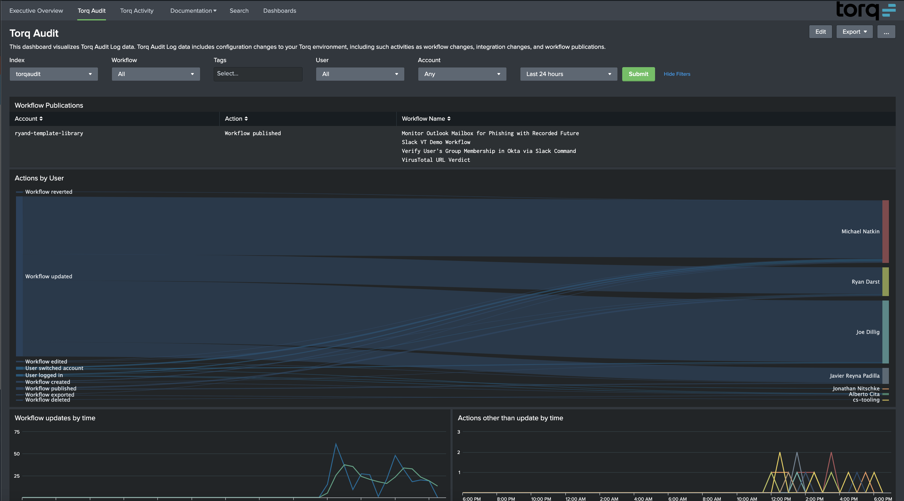Open the Export dropdown button
904x501 pixels.
point(854,32)
